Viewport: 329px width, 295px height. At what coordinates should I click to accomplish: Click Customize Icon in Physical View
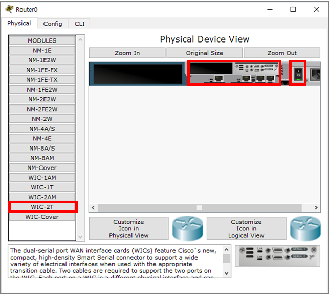pos(128,228)
